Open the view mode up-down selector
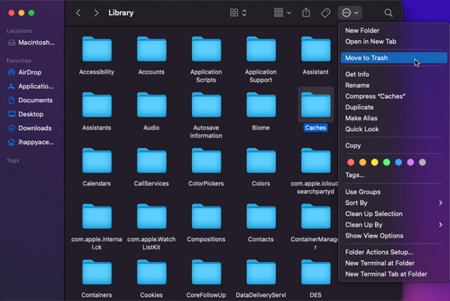This screenshot has height=301, width=450. [244, 13]
